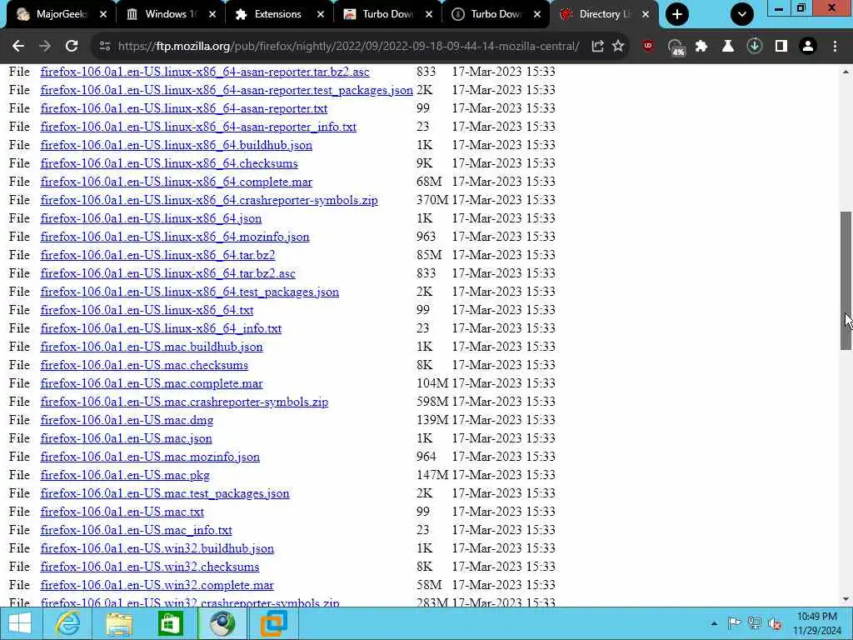Click the scrollbar up arrow

pos(846,72)
